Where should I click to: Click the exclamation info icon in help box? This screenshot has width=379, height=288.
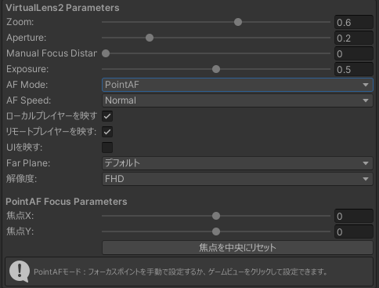(20, 272)
